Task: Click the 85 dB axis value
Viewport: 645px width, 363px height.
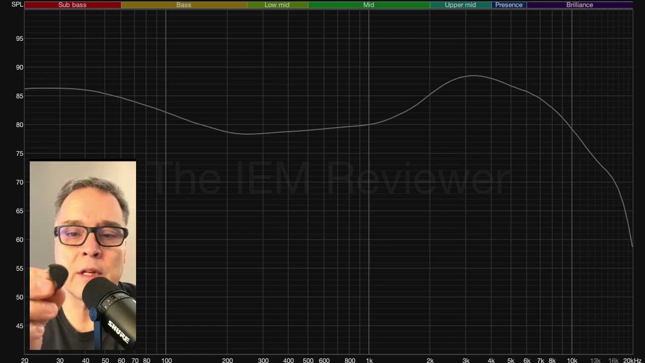Action: (20, 96)
